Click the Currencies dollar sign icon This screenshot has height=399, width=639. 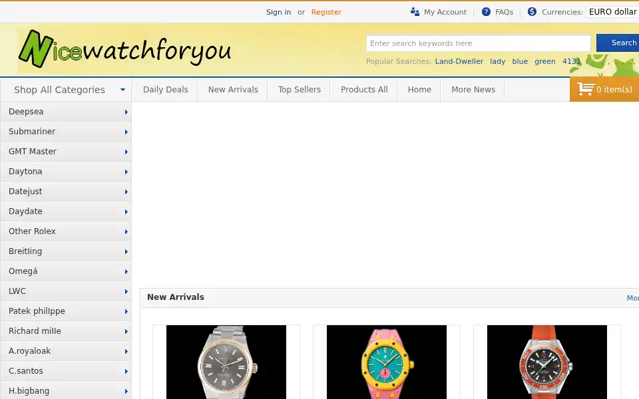tap(532, 12)
